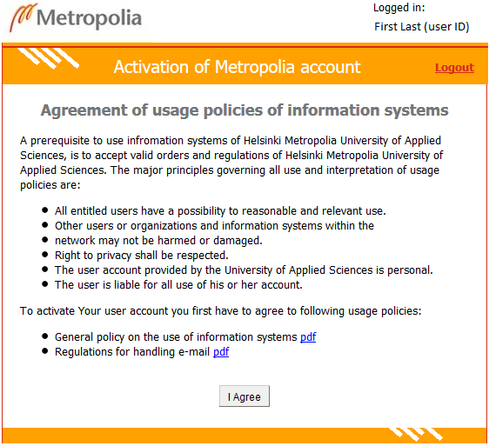Click the bullet before Right to privacy
Viewport: 489px width, 446px height.
[x=45, y=255]
